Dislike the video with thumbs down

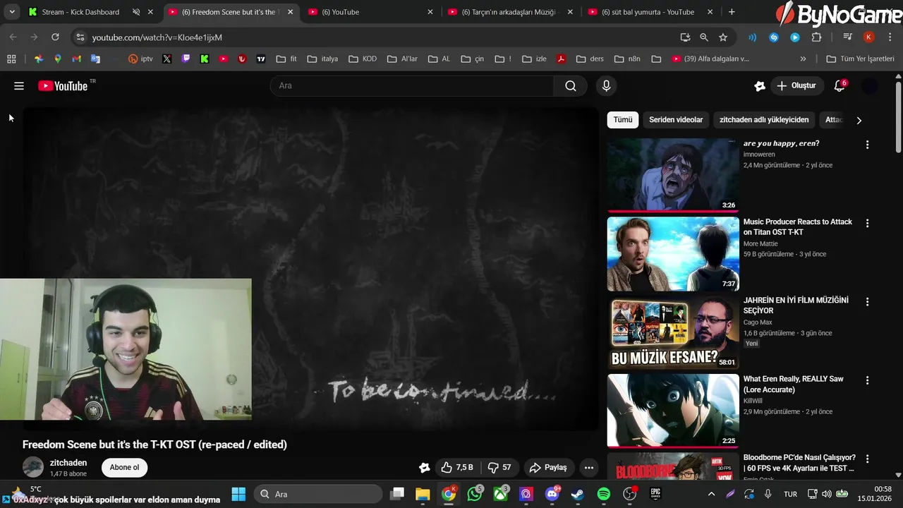(x=499, y=468)
